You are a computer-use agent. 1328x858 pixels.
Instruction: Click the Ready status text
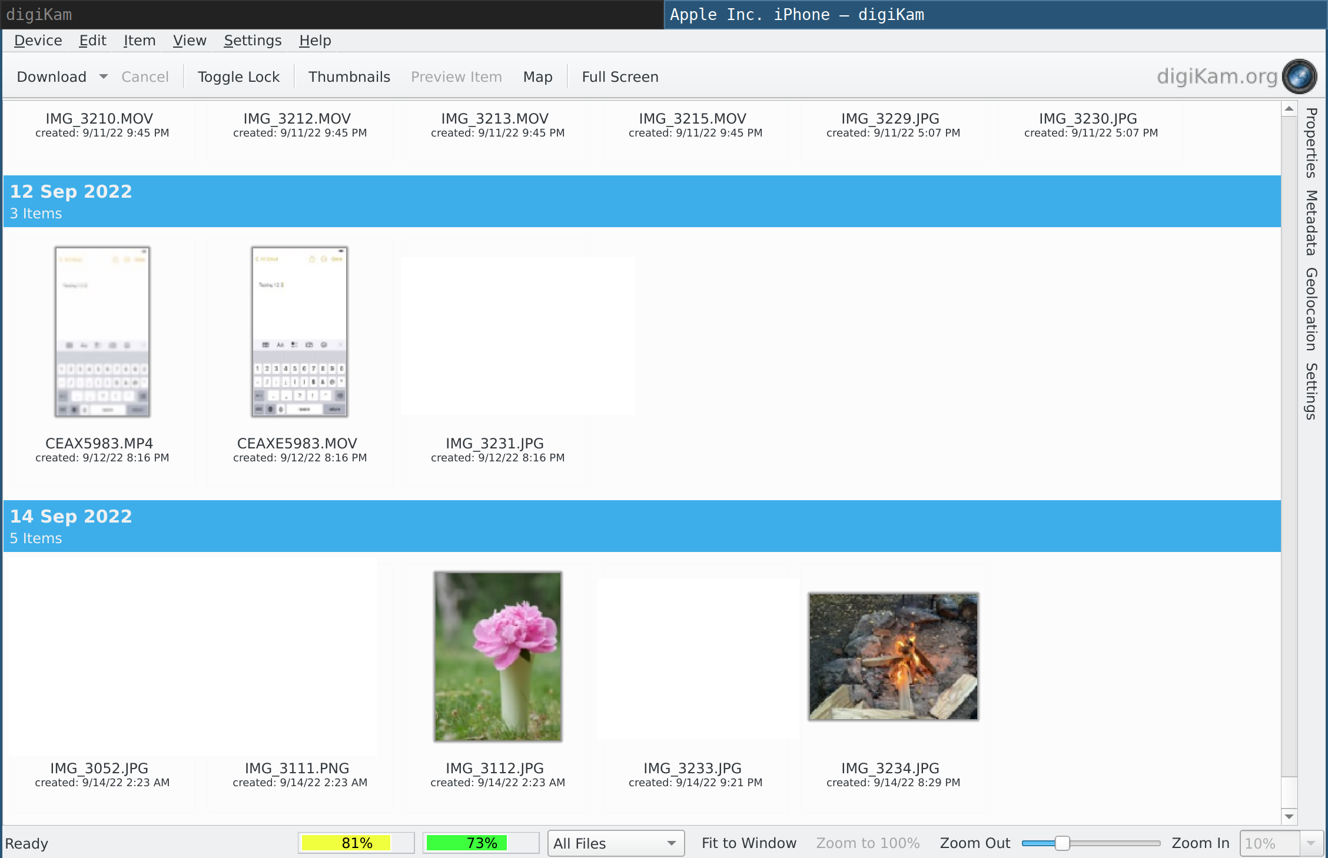pyautogui.click(x=26, y=843)
